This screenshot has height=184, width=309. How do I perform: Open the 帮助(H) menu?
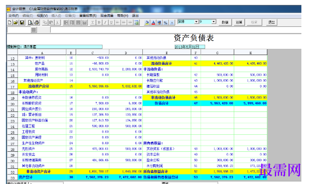tap(123, 16)
